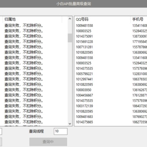Click the phone cell in the 1007131281 row
Screen dimensions: 147x147
140,47
